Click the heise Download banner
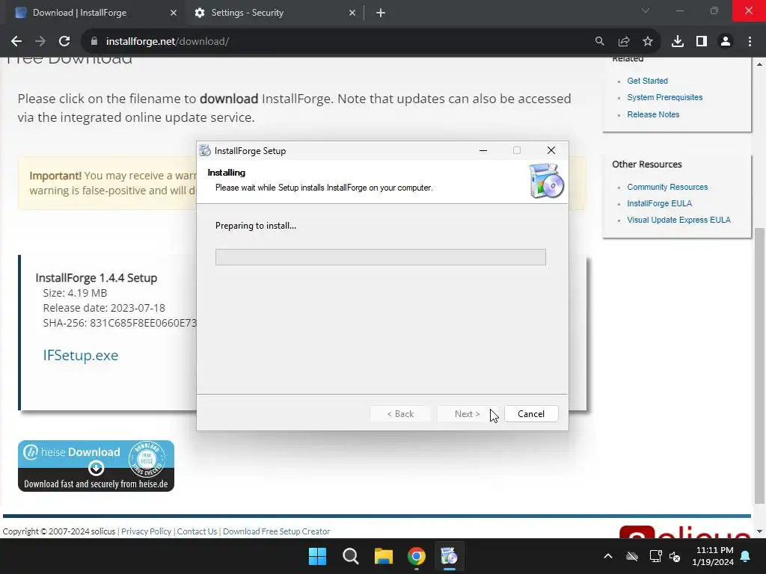 pyautogui.click(x=96, y=466)
